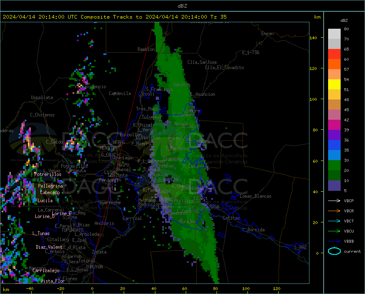Click the Cabecedo label on map
365x294 pixels.
tap(50, 192)
